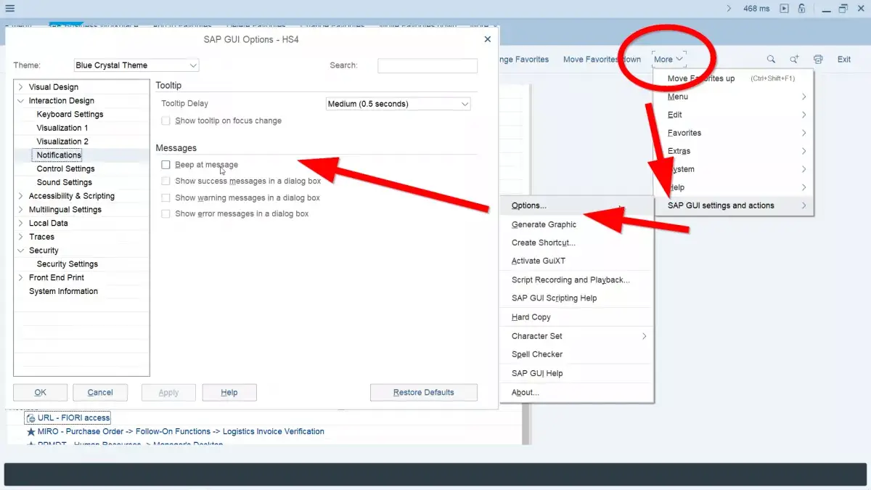Select Hard Copy menu entry
871x490 pixels.
577,317
